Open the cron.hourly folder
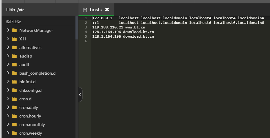 coord(30,116)
